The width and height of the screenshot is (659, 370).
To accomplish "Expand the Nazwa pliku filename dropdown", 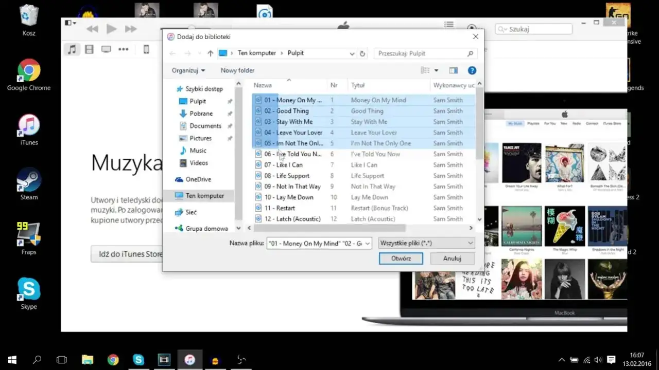I will (x=368, y=244).
